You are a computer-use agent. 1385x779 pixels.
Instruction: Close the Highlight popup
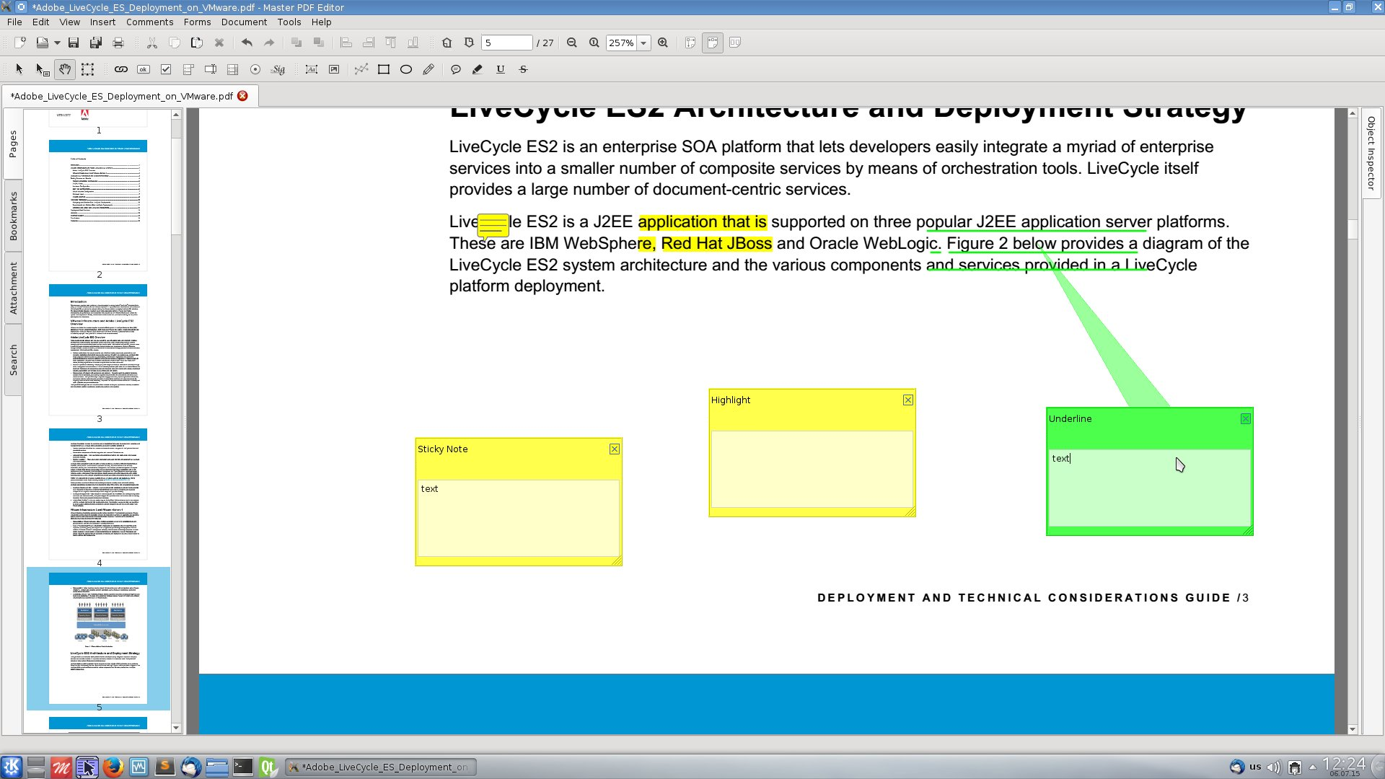pos(907,400)
